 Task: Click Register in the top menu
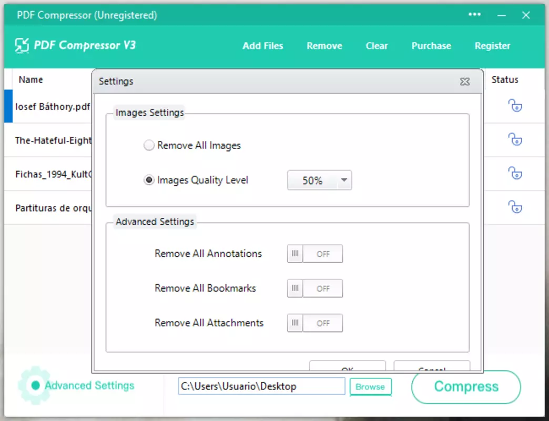(x=492, y=46)
